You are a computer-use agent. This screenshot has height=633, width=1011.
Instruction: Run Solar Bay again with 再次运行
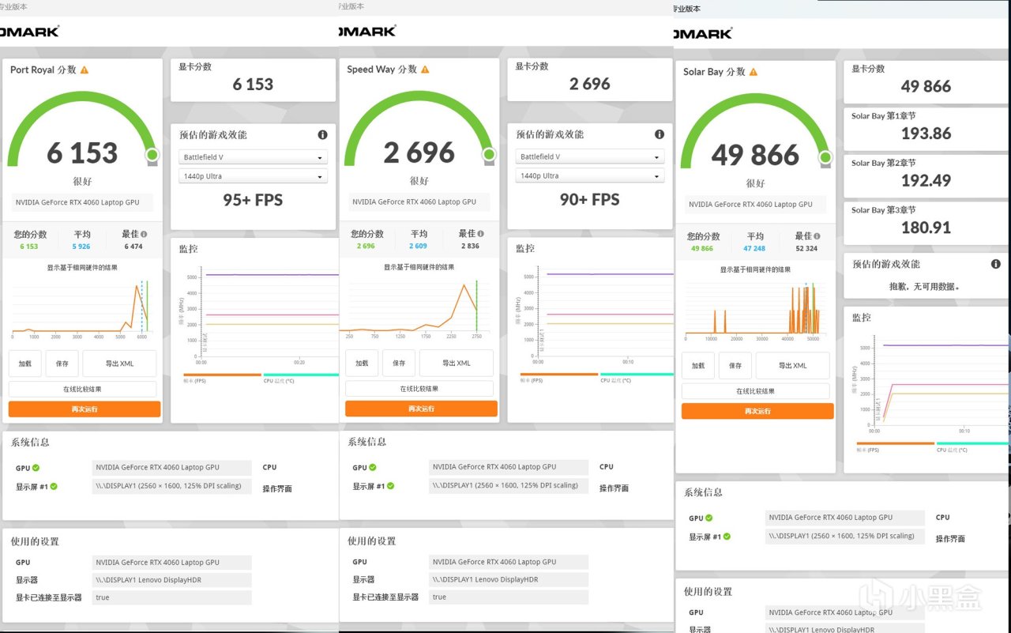757,411
